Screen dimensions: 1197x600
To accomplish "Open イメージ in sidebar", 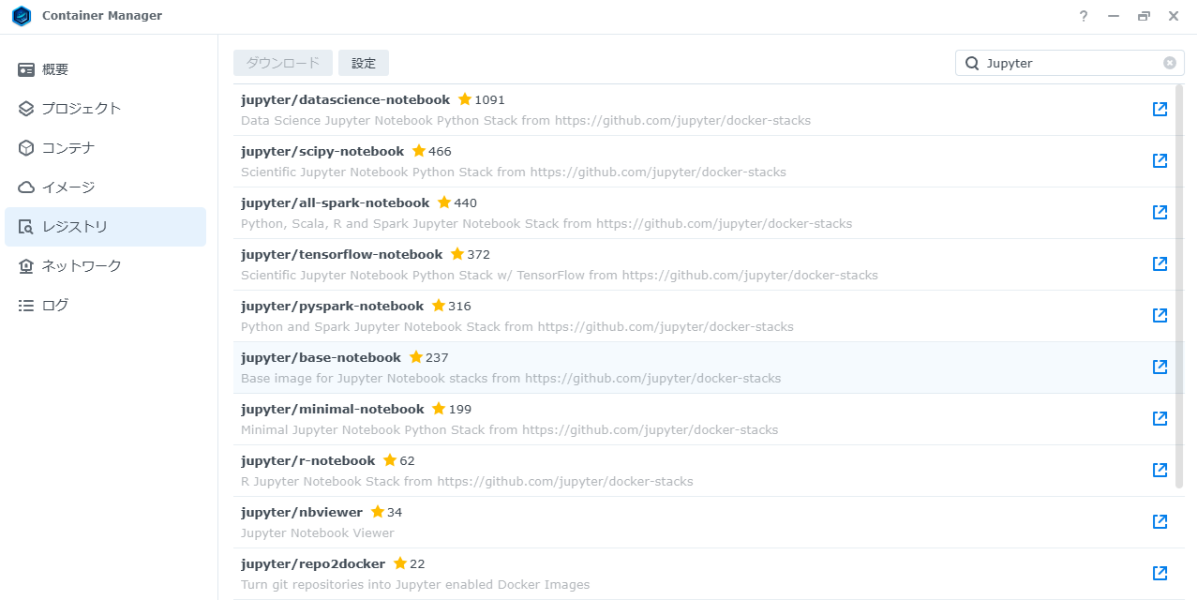I will pos(105,187).
